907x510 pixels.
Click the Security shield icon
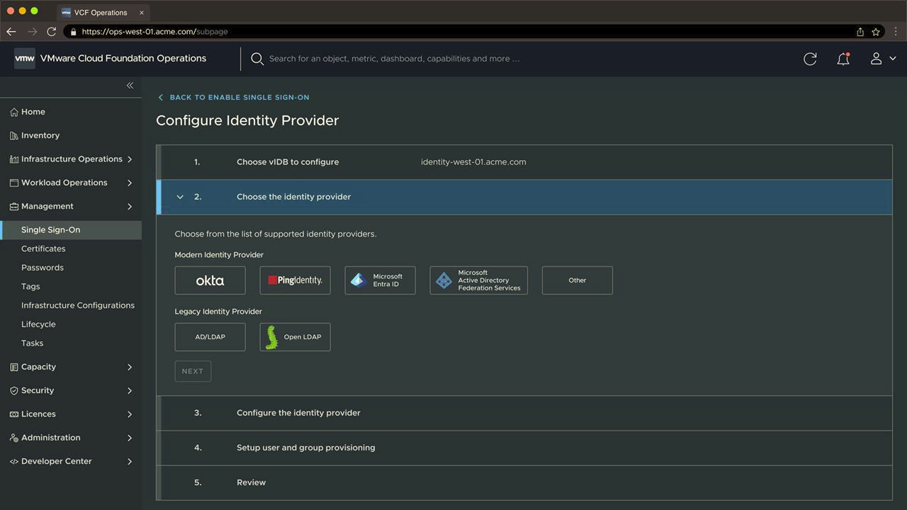click(x=14, y=390)
